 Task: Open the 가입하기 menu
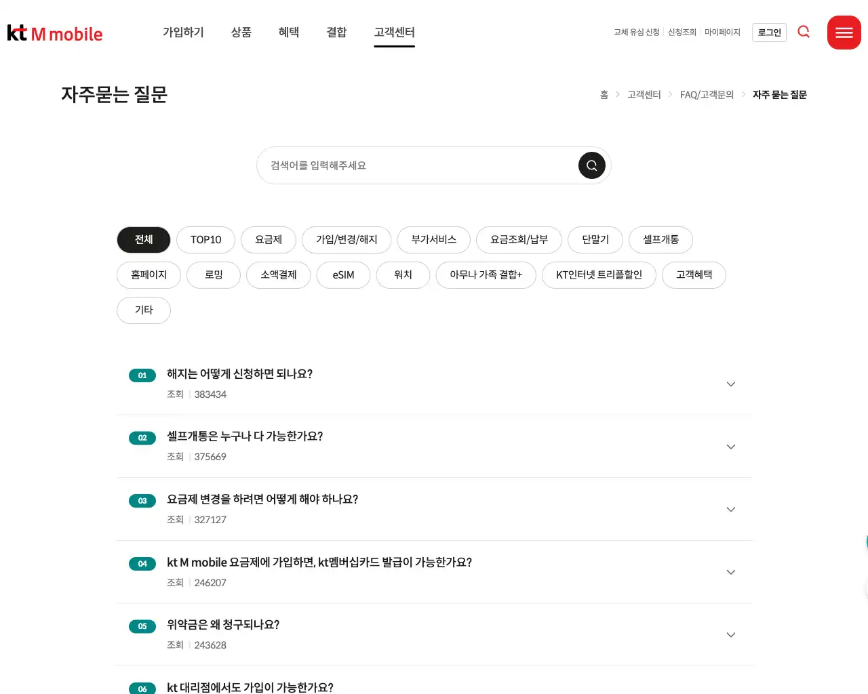pyautogui.click(x=183, y=33)
